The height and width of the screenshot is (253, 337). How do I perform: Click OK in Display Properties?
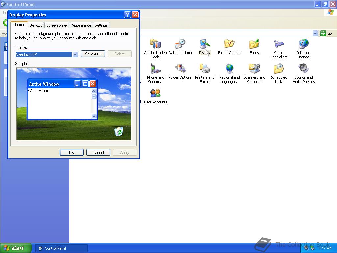coord(71,152)
